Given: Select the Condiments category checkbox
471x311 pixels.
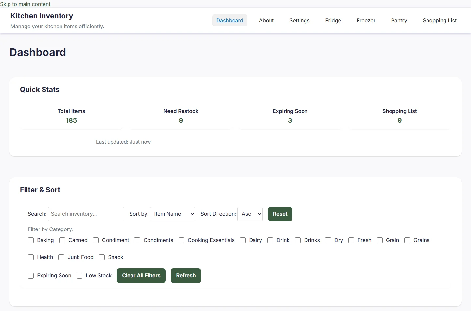Looking at the screenshot, I should tap(137, 240).
